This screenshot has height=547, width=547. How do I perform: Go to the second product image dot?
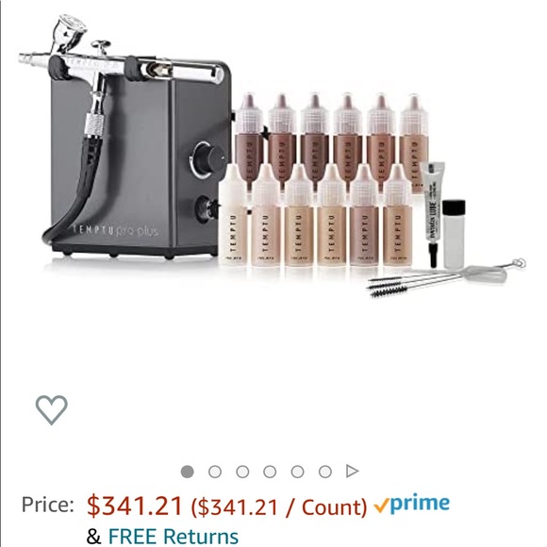coord(215,472)
